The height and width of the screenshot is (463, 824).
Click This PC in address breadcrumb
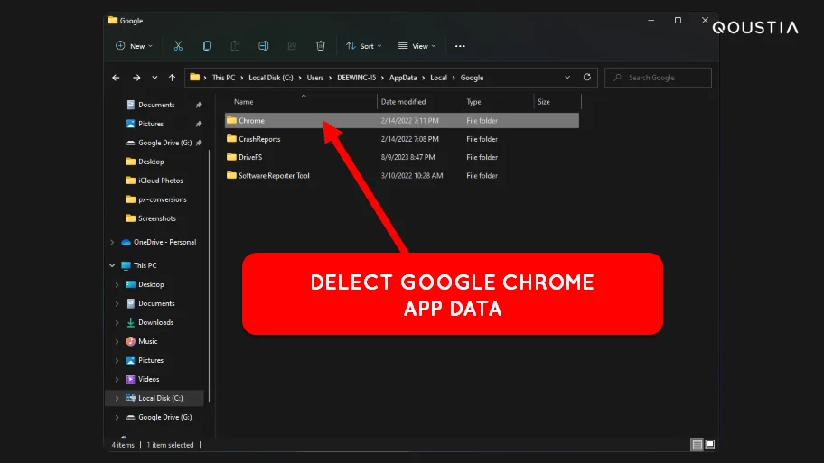(223, 78)
